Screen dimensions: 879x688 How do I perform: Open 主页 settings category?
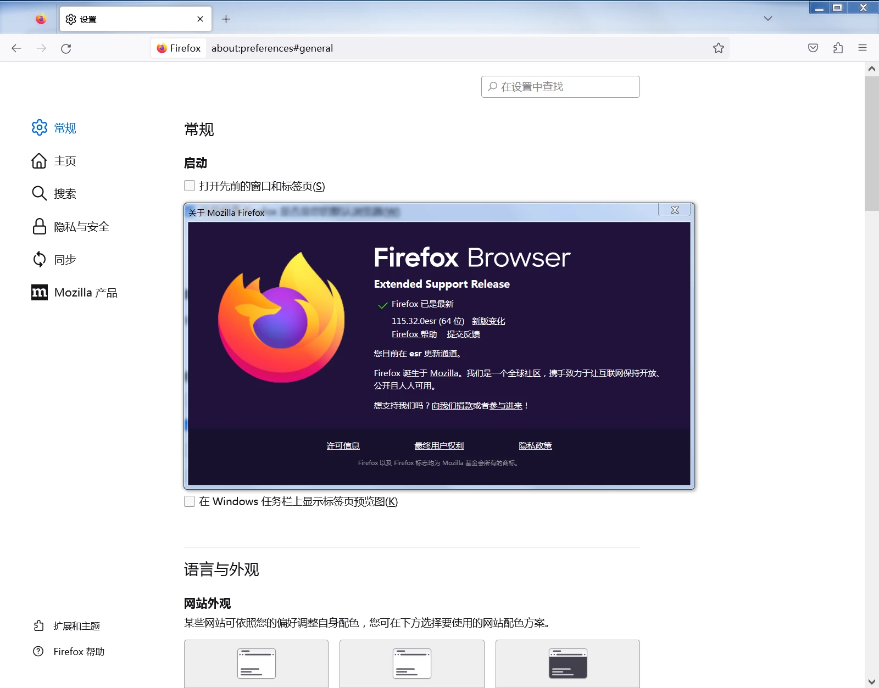point(65,161)
